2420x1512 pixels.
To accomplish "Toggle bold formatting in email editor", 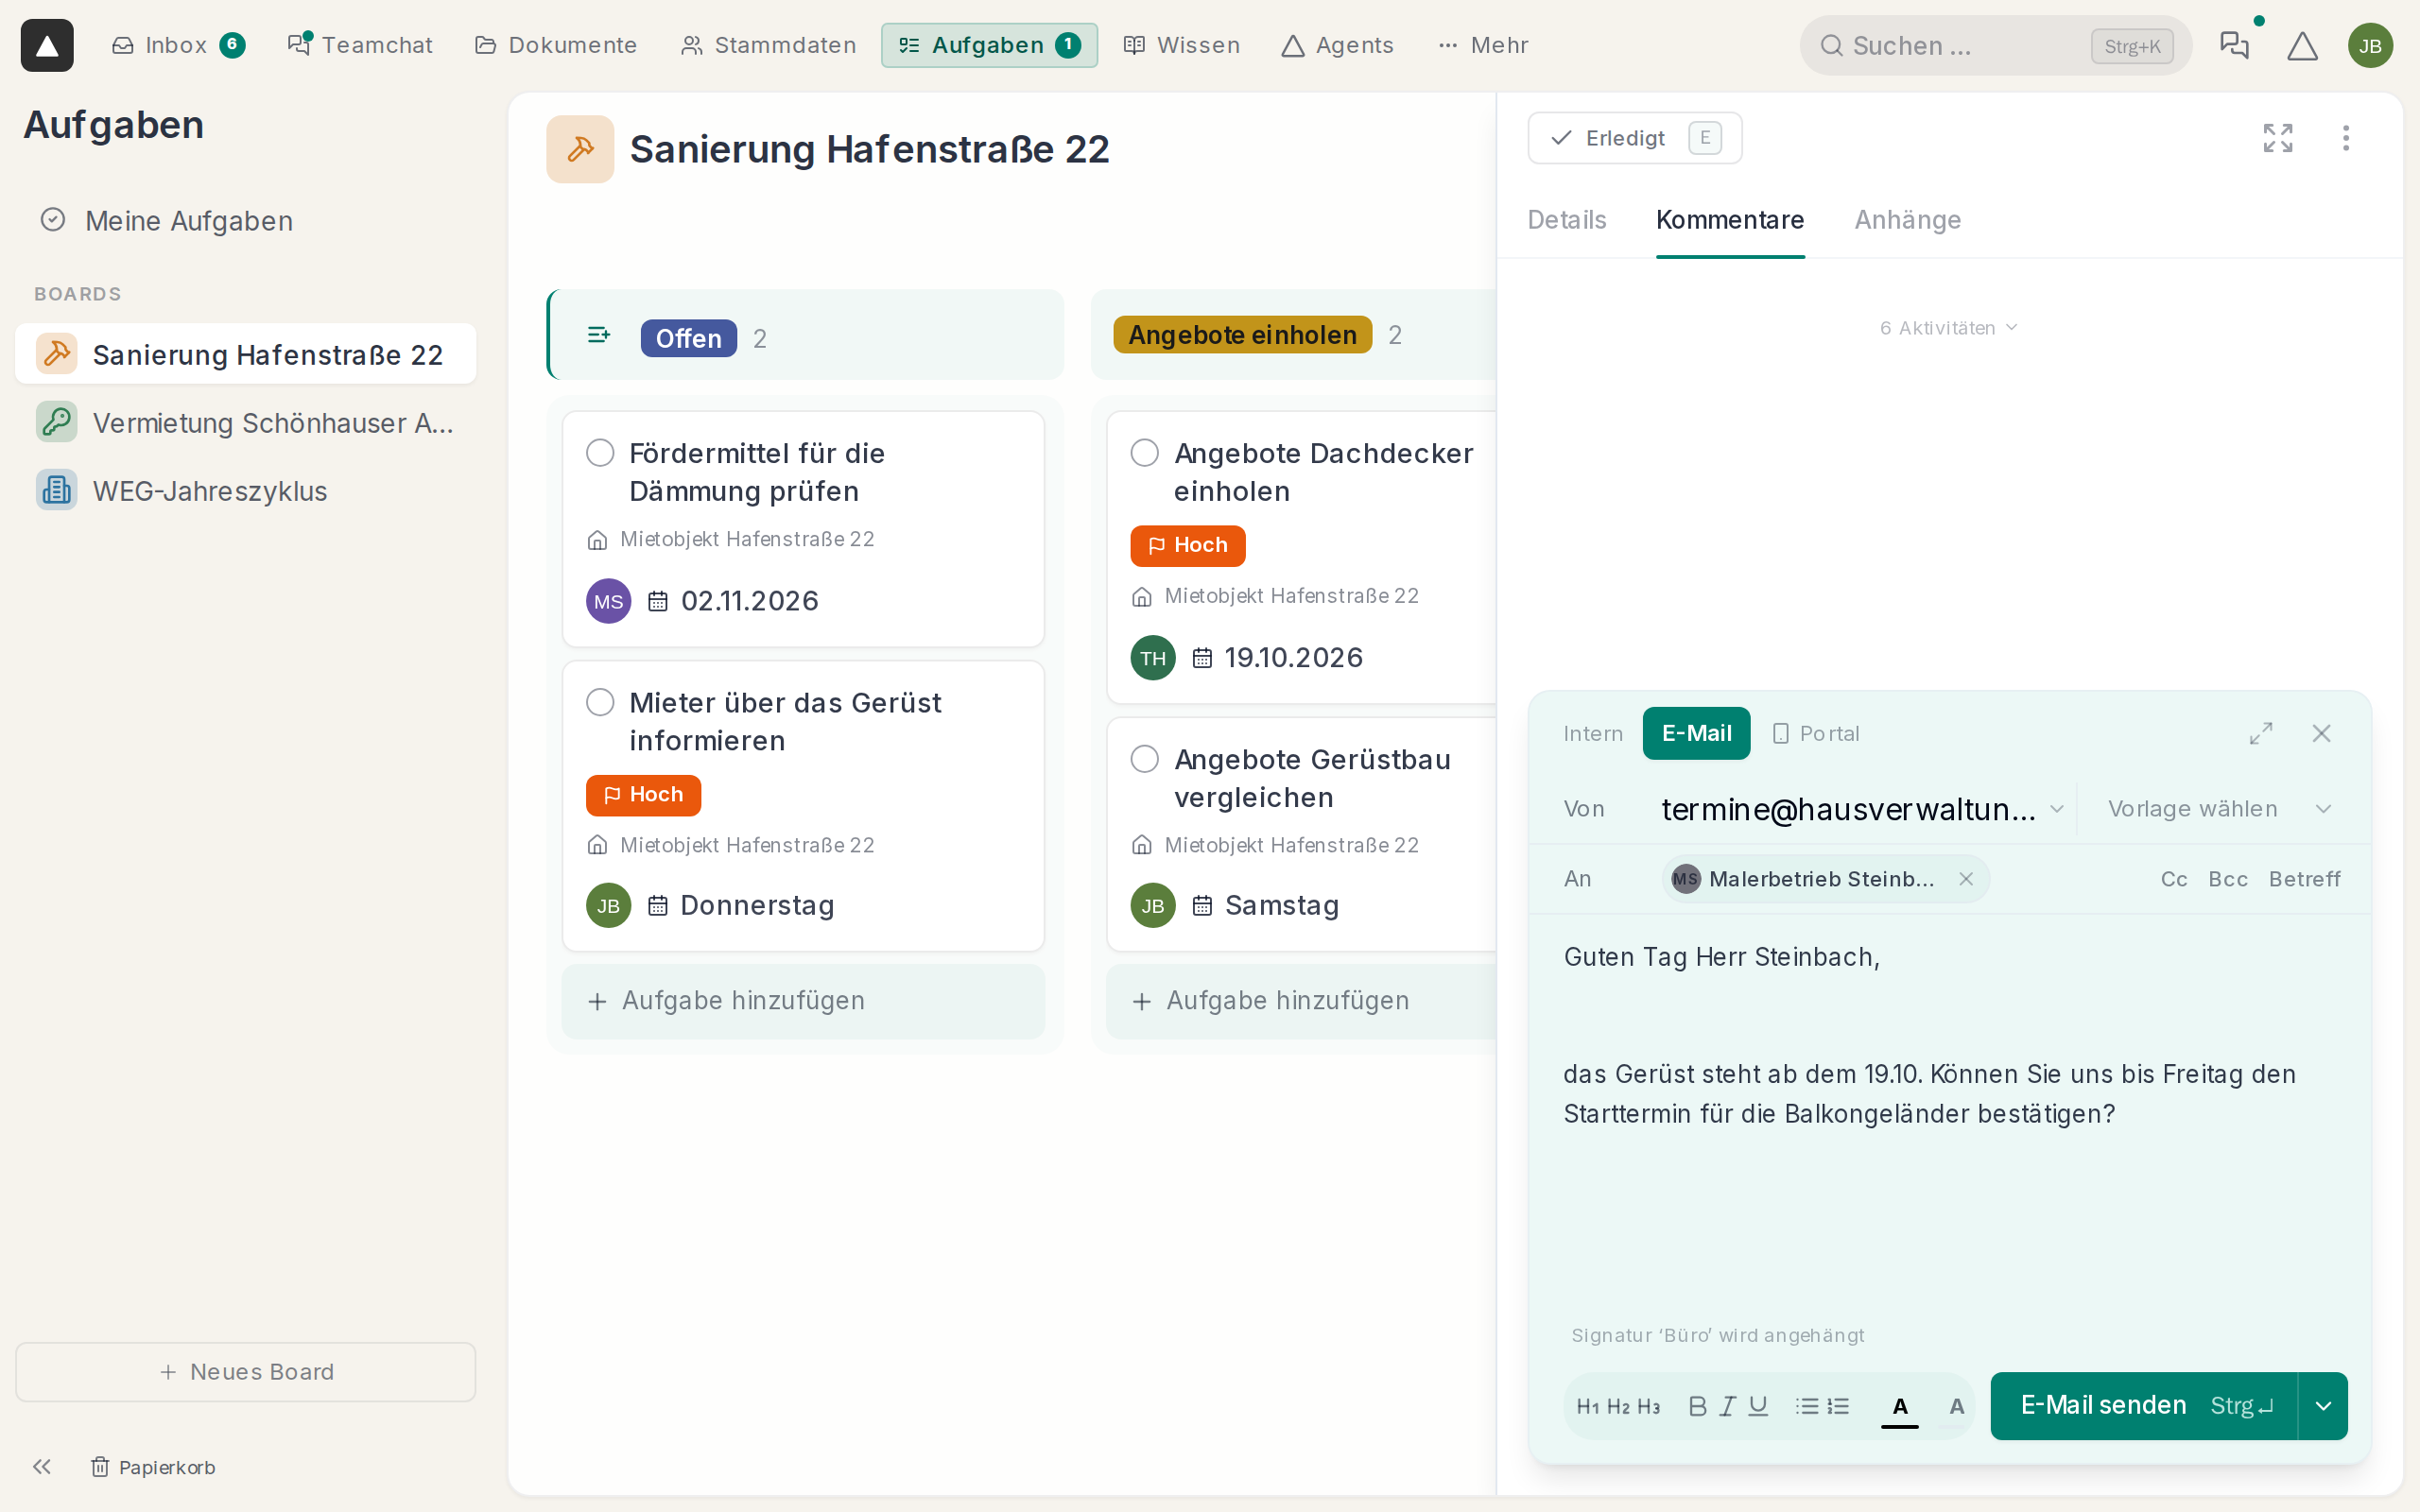I will (1697, 1406).
